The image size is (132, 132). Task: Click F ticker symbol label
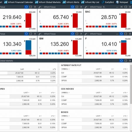click(86, 39)
